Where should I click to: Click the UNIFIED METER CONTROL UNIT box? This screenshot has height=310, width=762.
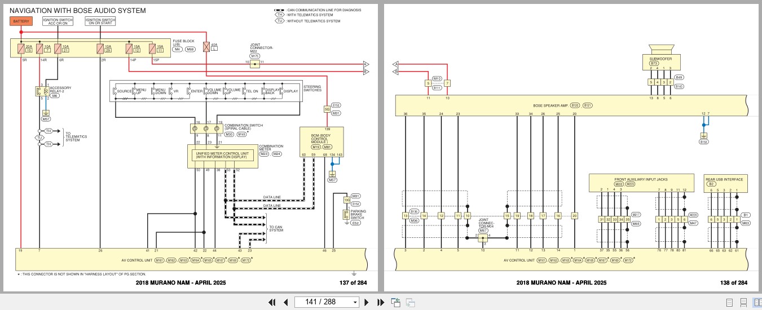pos(222,156)
